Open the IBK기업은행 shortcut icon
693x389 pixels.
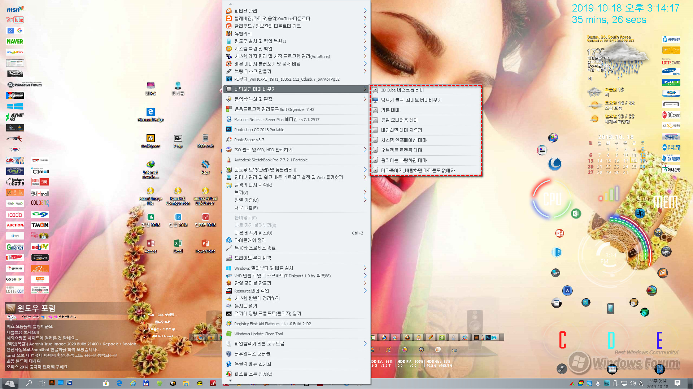pyautogui.click(x=671, y=158)
